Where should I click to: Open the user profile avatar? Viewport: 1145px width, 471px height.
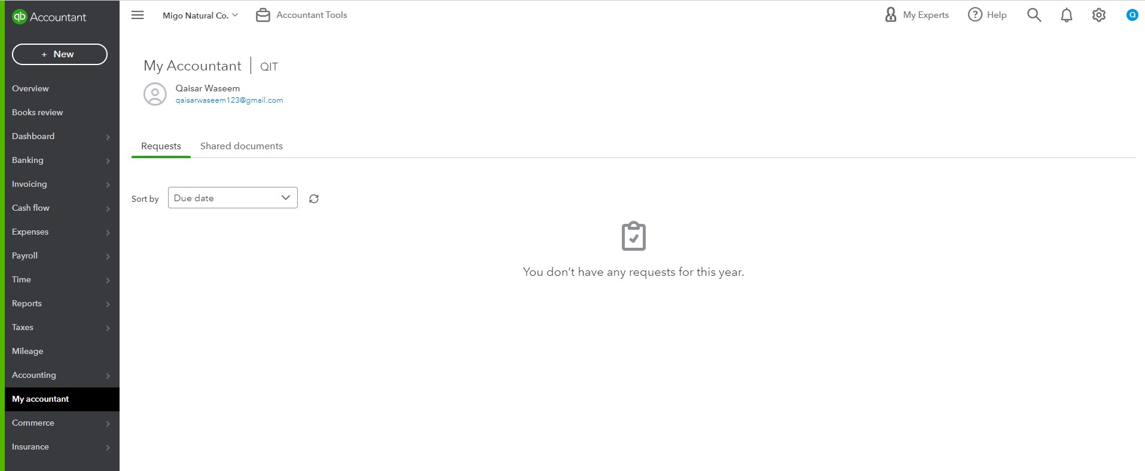(1132, 15)
